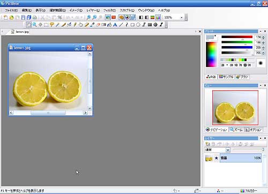
Task: Click the gradient tool icon in toolbox
Action: coord(103,25)
